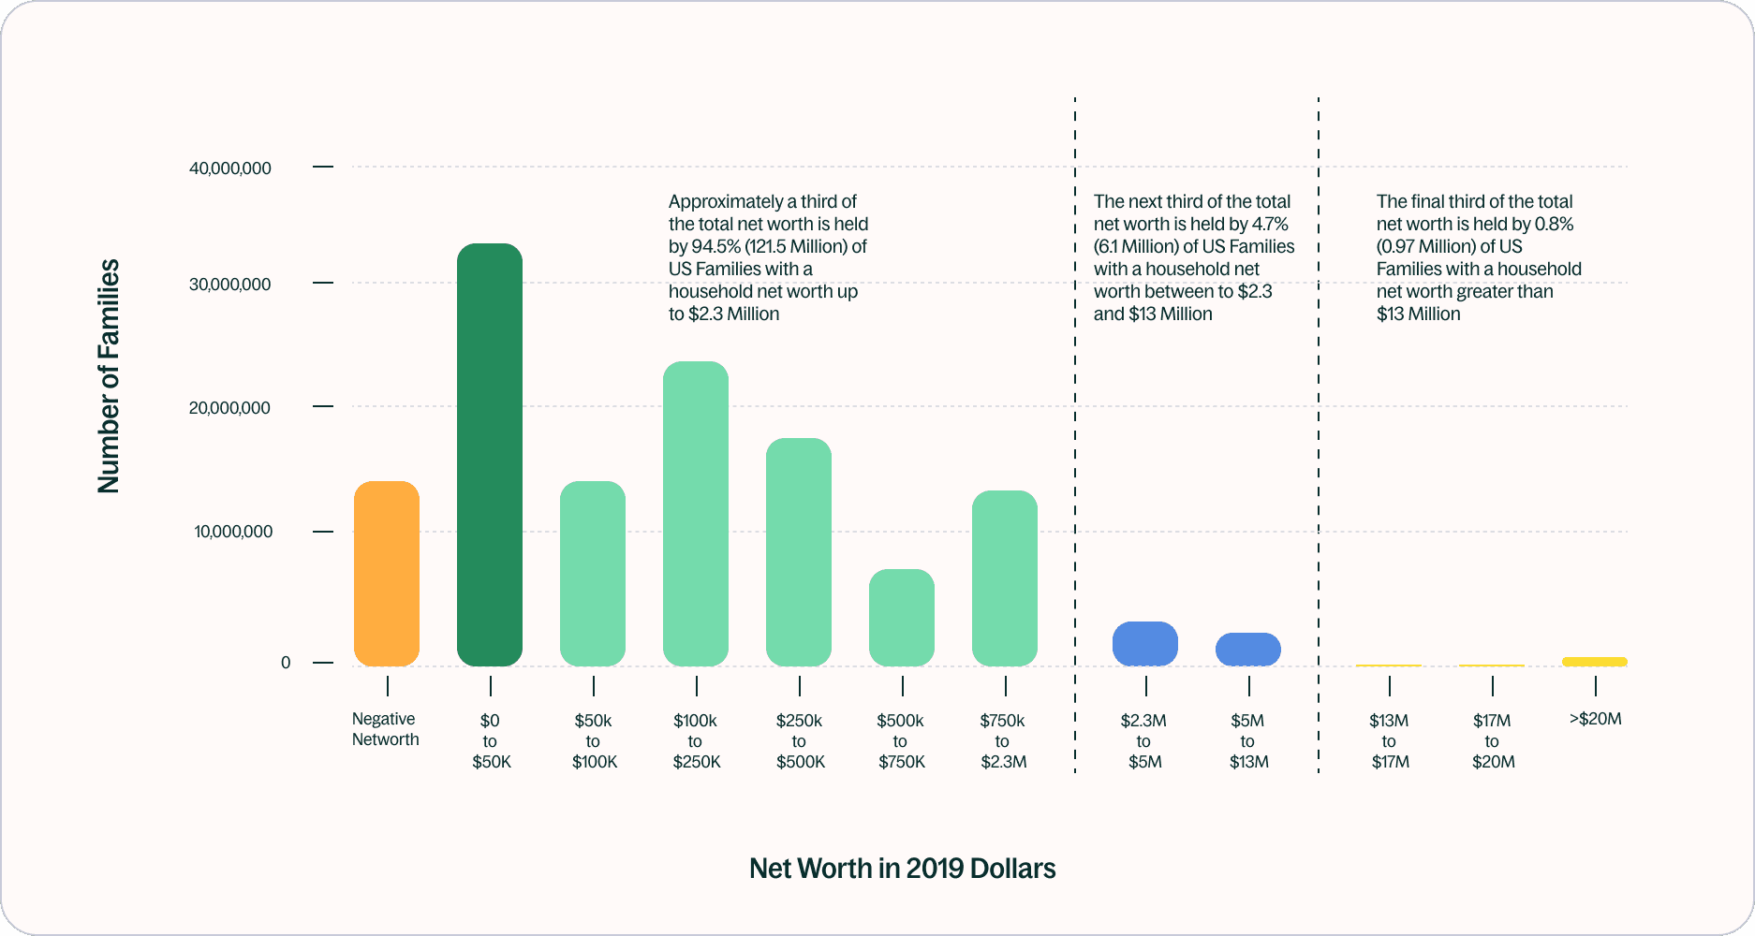This screenshot has height=936, width=1755.
Task: Click the Negative Networth axis label
Action: [384, 728]
